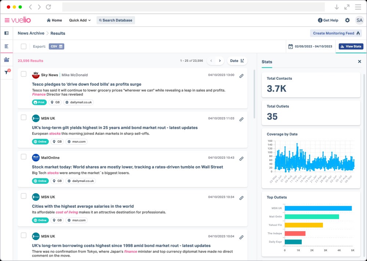Click the Total Contacts 3.7K card
367x261 pixels.
coord(311,85)
